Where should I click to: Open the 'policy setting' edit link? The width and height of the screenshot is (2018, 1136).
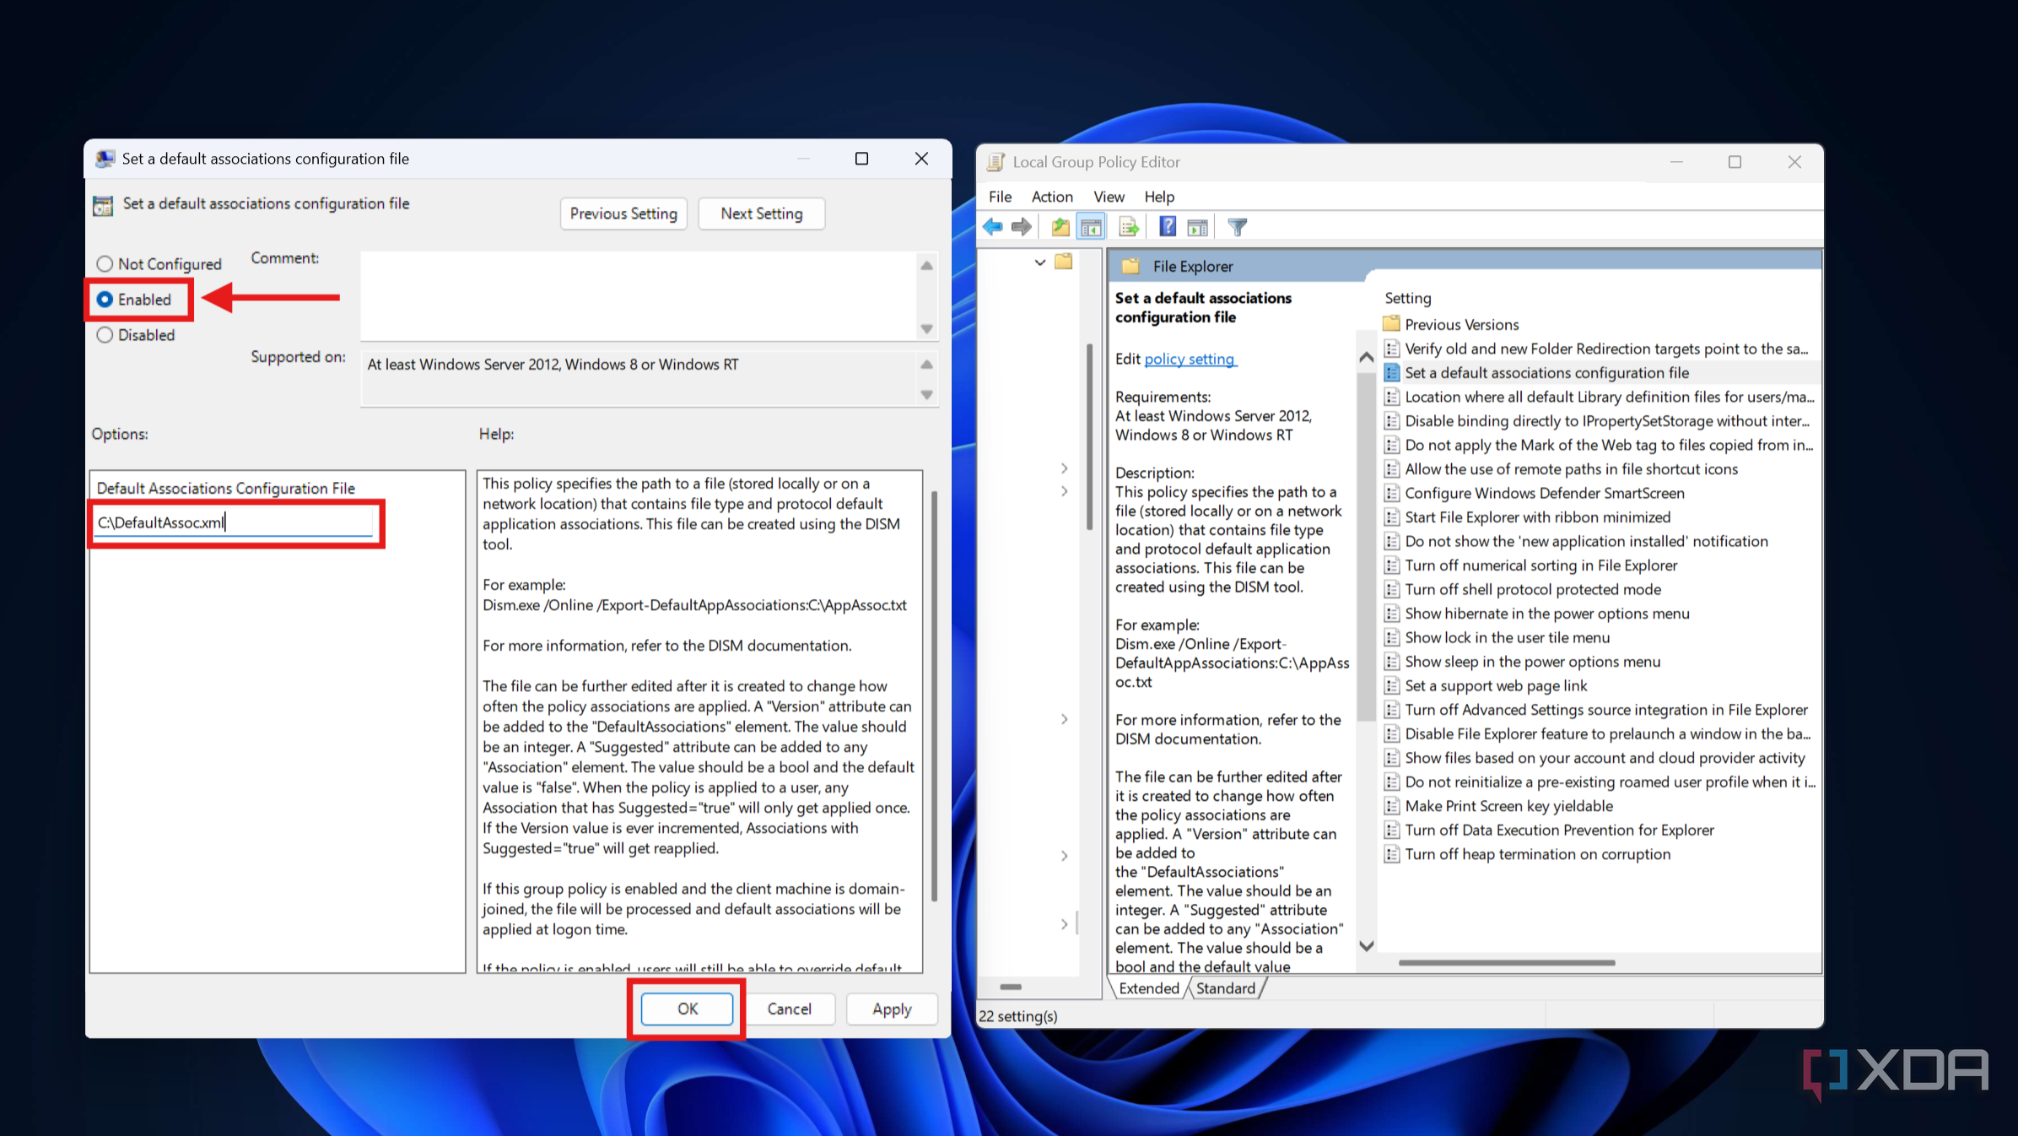point(1190,360)
